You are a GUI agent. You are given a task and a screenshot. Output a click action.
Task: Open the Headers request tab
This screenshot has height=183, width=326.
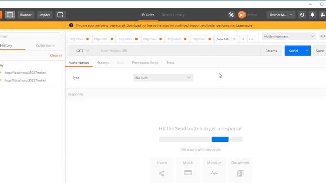pos(103,63)
